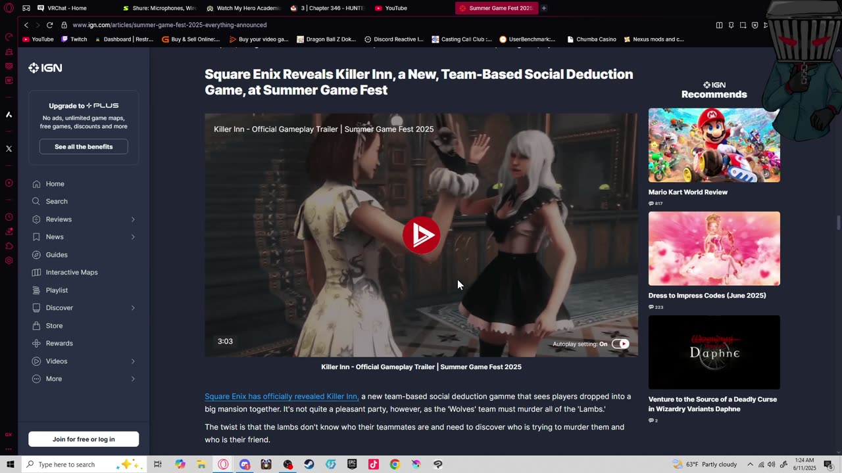This screenshot has height=473, width=842.
Task: Open Square Enix has officially revealed Killer Inn link
Action: [282, 396]
